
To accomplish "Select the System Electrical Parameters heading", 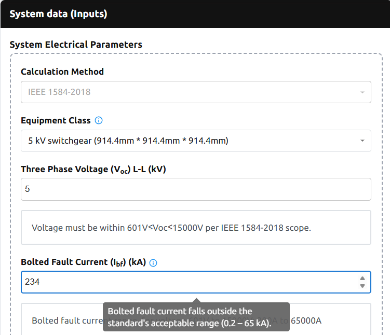I will [x=76, y=45].
